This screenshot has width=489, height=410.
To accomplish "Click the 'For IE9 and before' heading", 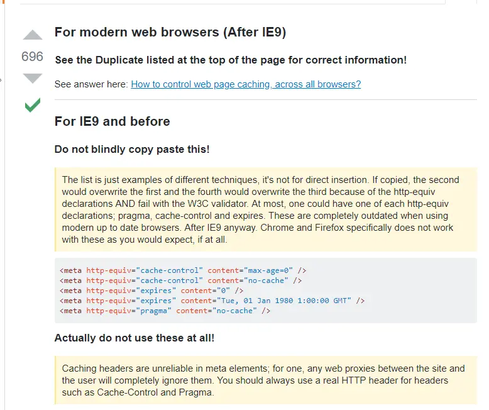I will (113, 121).
